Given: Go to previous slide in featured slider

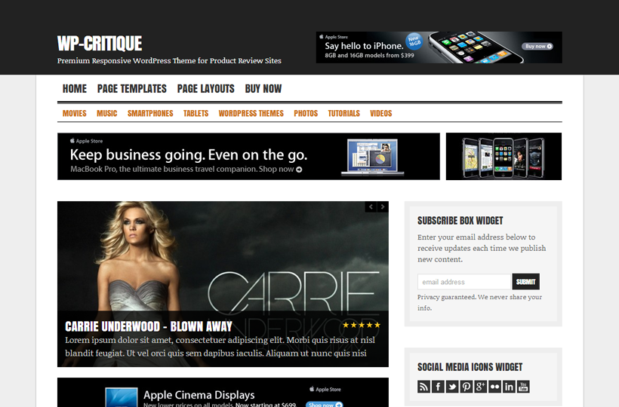Looking at the screenshot, I should coord(371,207).
